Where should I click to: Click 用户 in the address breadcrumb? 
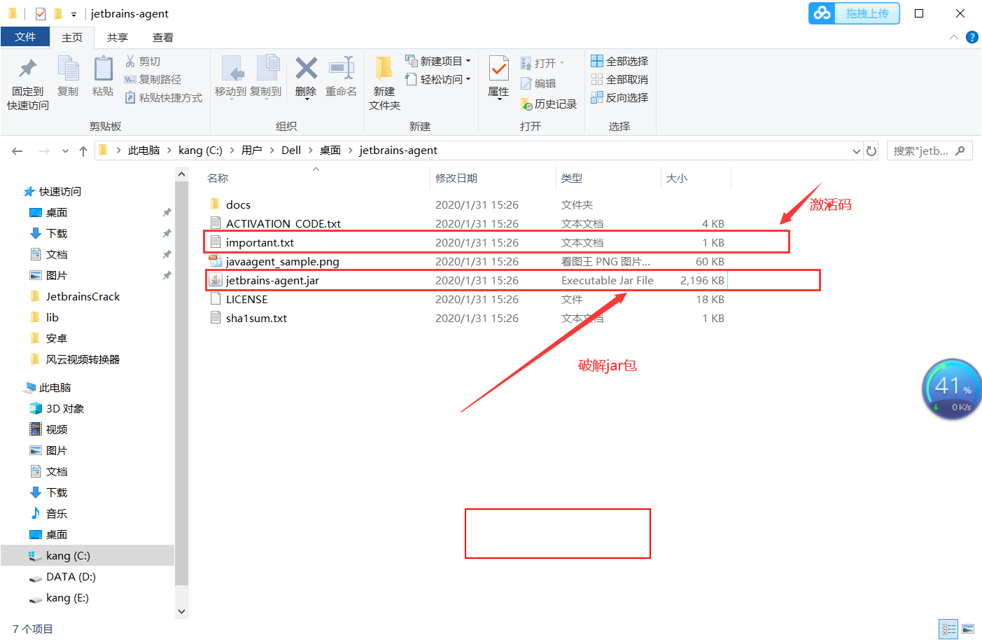pyautogui.click(x=251, y=151)
